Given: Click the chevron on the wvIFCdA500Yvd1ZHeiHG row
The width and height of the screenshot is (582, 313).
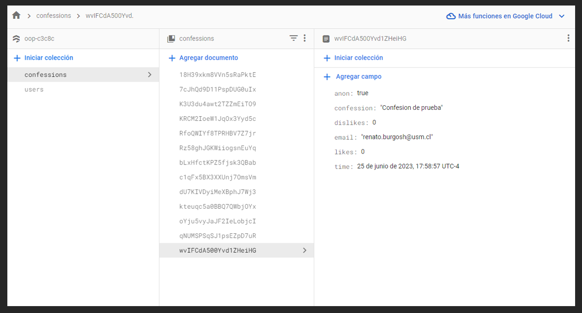Looking at the screenshot, I should (x=304, y=250).
